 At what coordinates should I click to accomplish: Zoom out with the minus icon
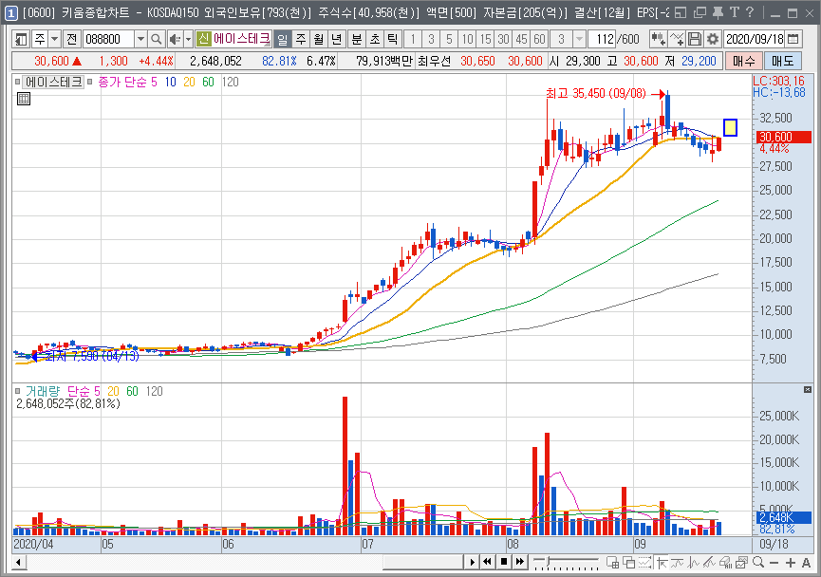tap(774, 563)
